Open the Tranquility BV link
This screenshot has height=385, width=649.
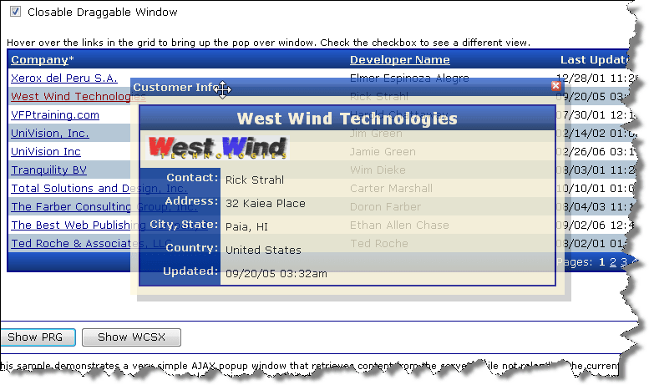tap(48, 170)
